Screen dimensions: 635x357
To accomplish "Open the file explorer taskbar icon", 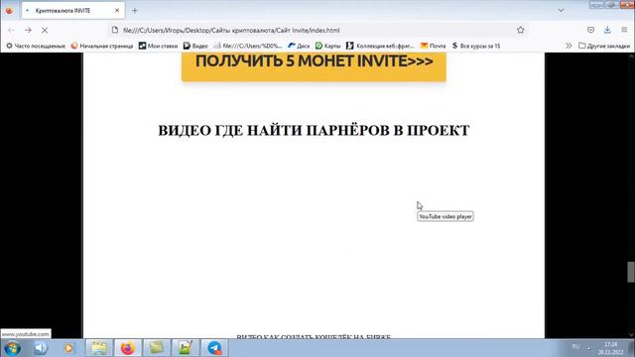I will coord(99,348).
